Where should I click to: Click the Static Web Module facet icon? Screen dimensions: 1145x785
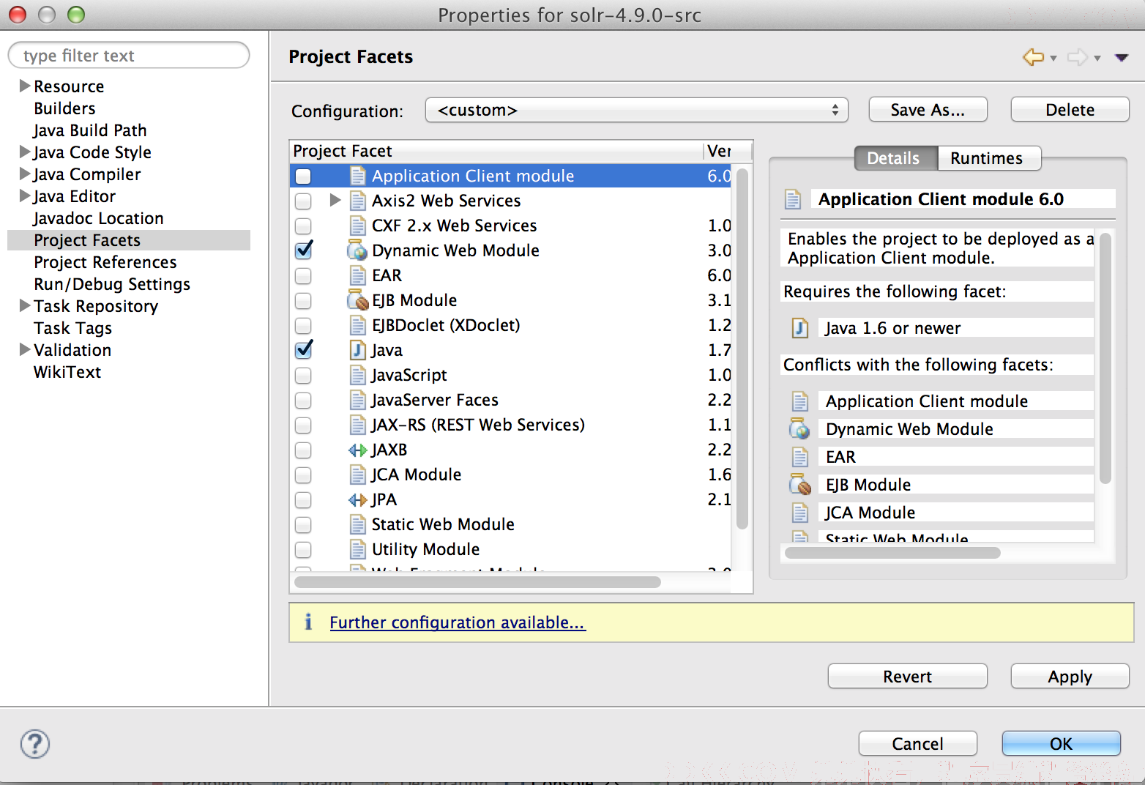357,524
